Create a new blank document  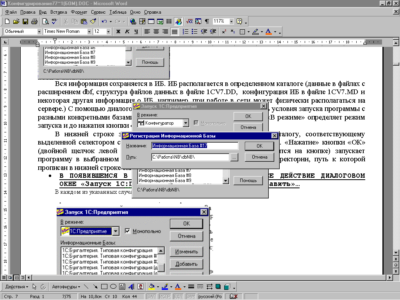pyautogui.click(x=7, y=21)
